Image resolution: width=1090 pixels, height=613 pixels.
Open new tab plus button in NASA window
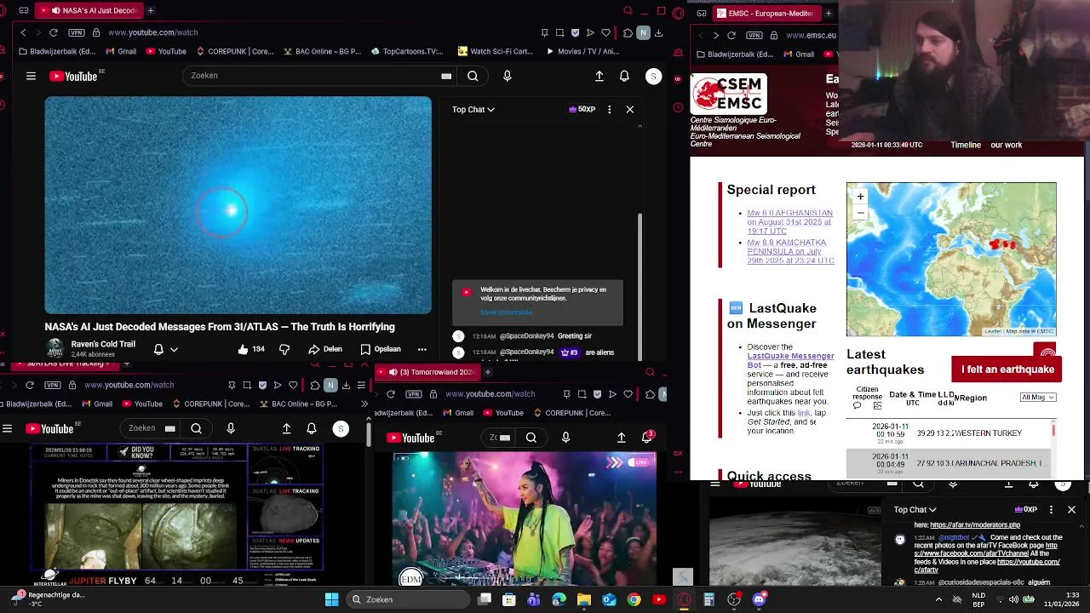151,10
